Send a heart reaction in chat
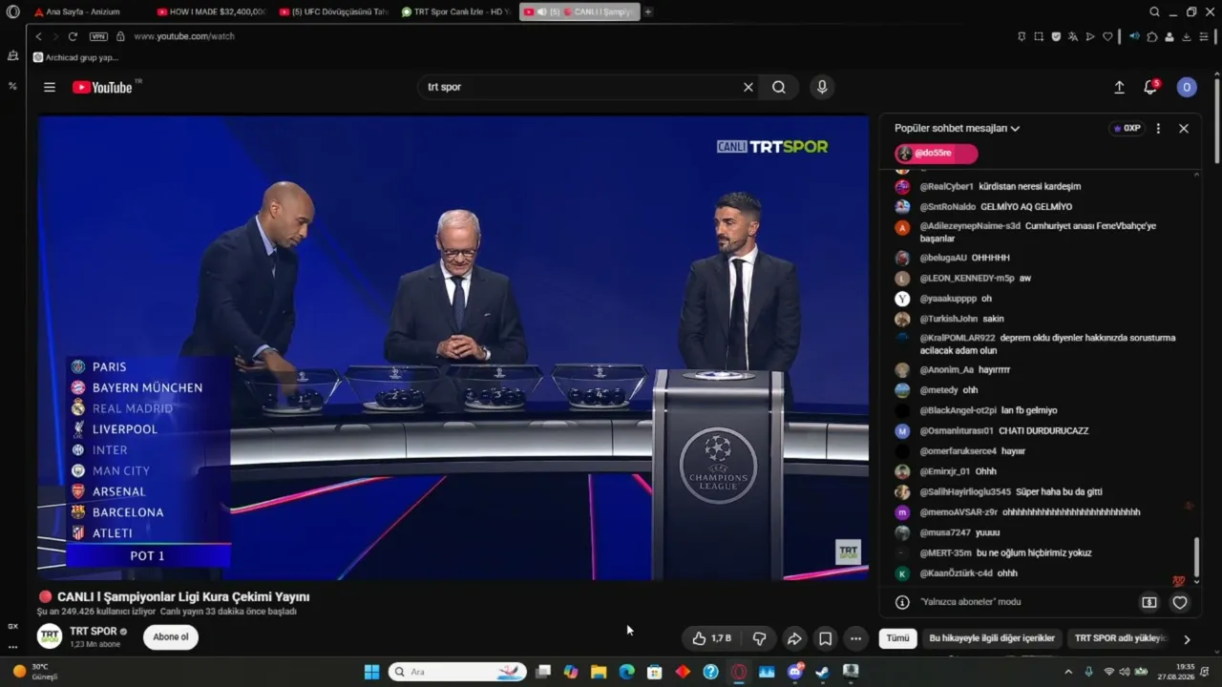The width and height of the screenshot is (1222, 687). [x=1180, y=602]
